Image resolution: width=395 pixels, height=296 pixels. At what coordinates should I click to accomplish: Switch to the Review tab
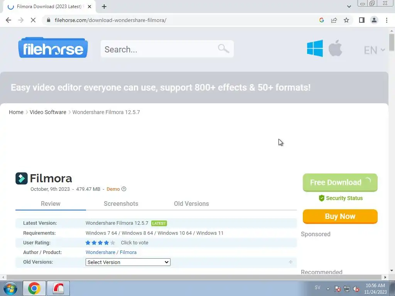[x=51, y=203]
